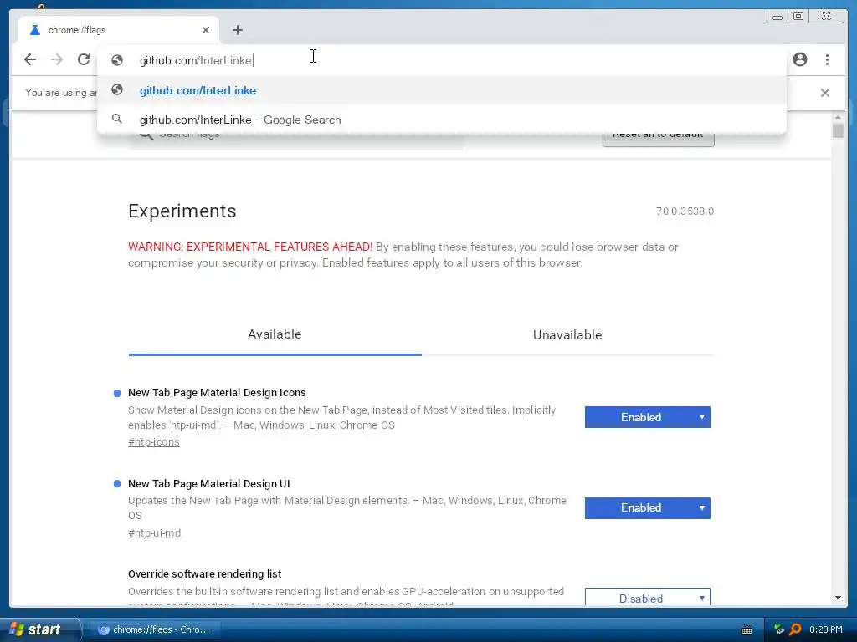This screenshot has width=857, height=642.
Task: Click the Experiments heading
Action: [182, 211]
